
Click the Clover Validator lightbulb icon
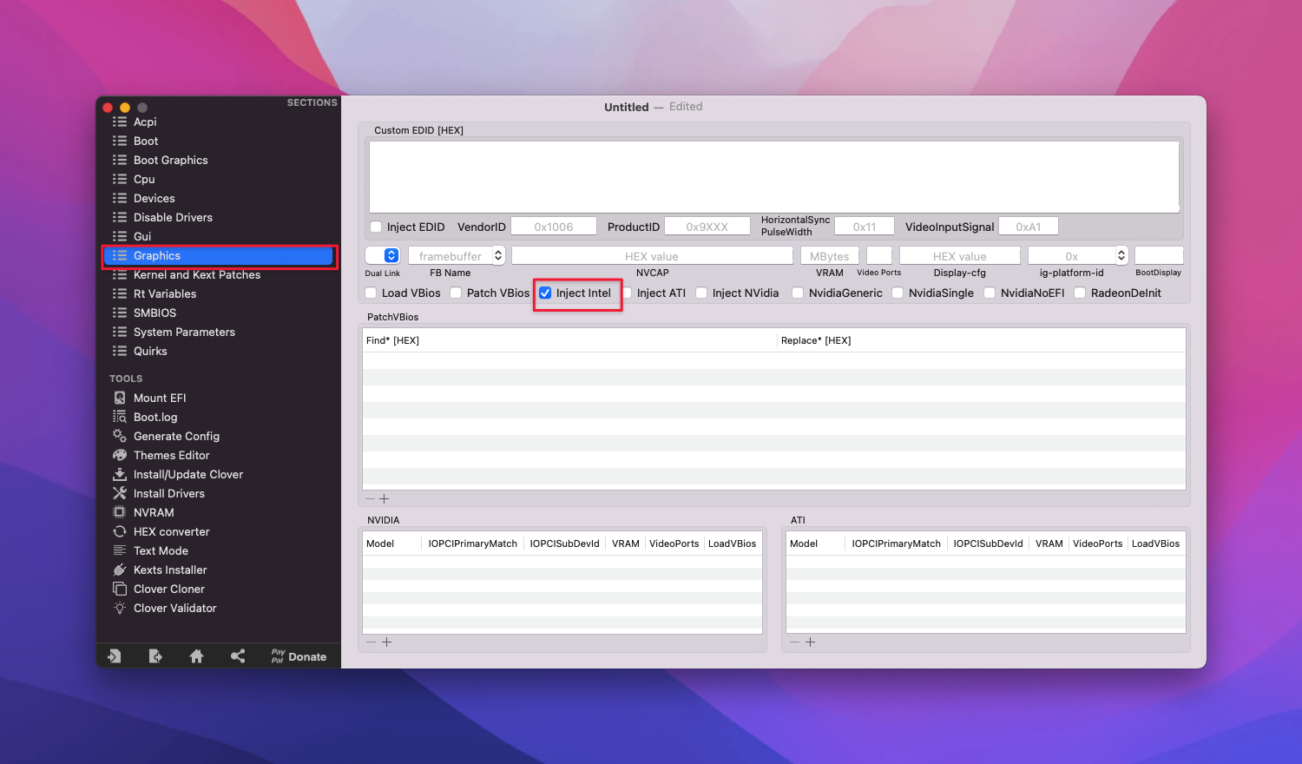click(120, 608)
